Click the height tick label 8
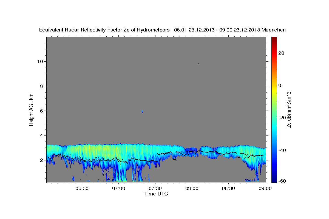The image size is (329, 219). click(42, 86)
